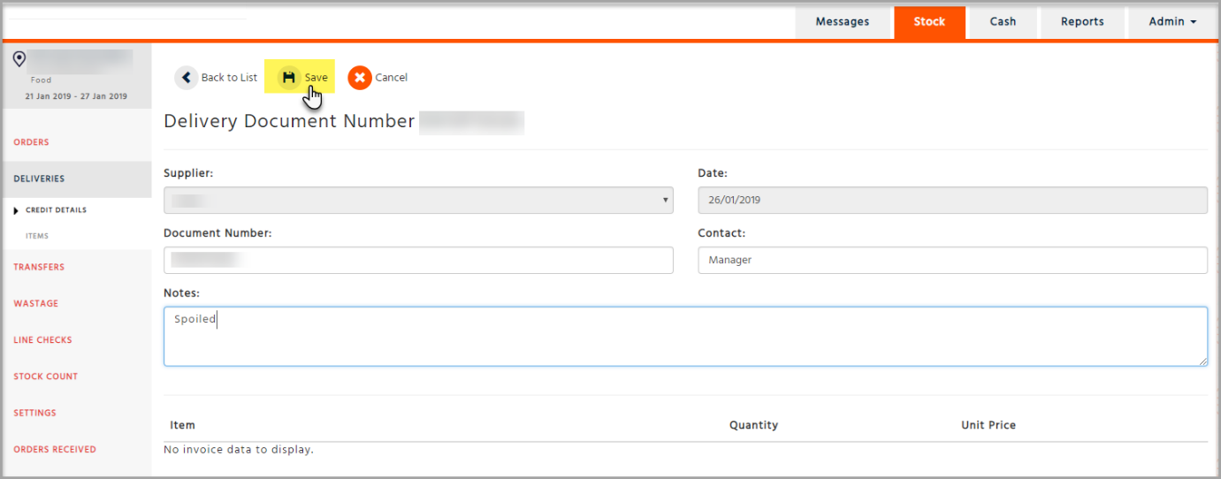Click the orange Cancel X icon
1221x479 pixels.
pos(359,78)
